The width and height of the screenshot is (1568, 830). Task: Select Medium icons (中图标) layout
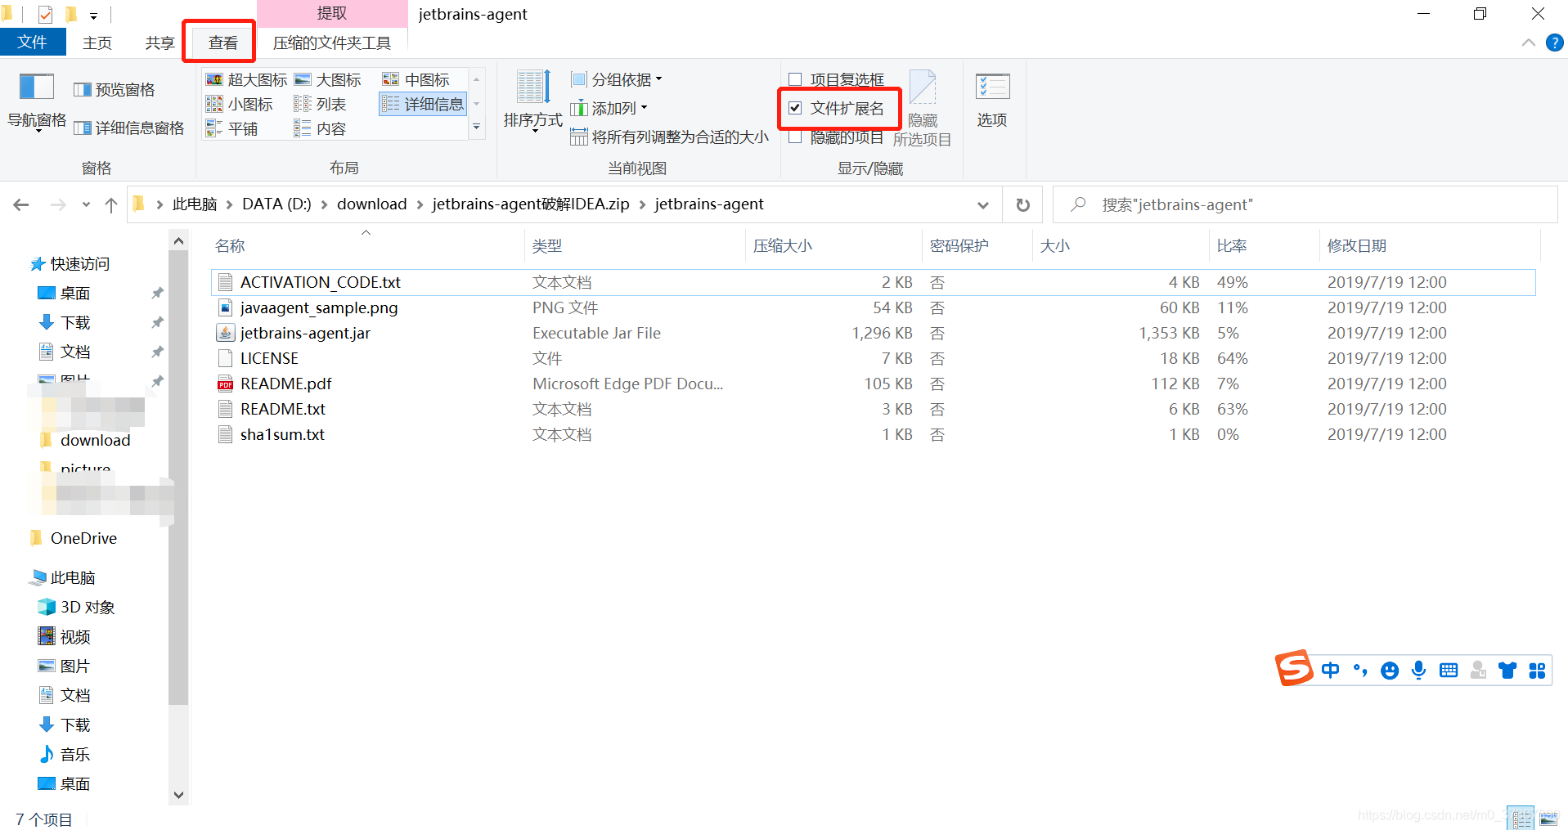tap(416, 79)
